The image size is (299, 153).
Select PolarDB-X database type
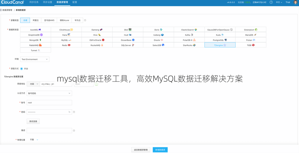pyautogui.click(x=189, y=40)
